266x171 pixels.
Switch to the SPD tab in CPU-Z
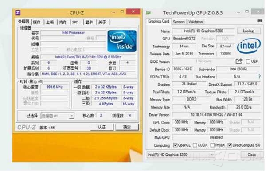click(x=75, y=22)
